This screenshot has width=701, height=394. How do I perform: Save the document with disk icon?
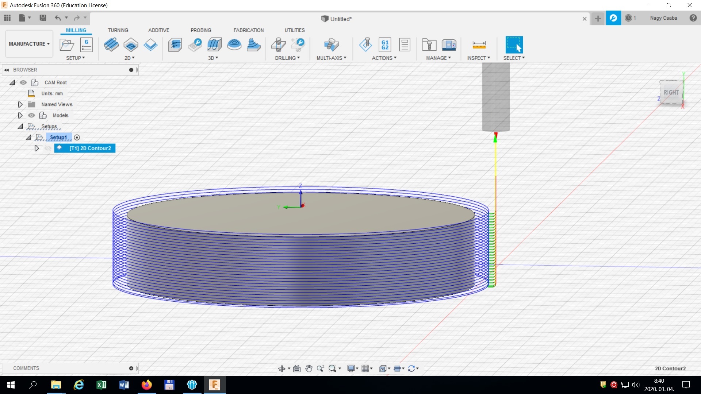43,18
